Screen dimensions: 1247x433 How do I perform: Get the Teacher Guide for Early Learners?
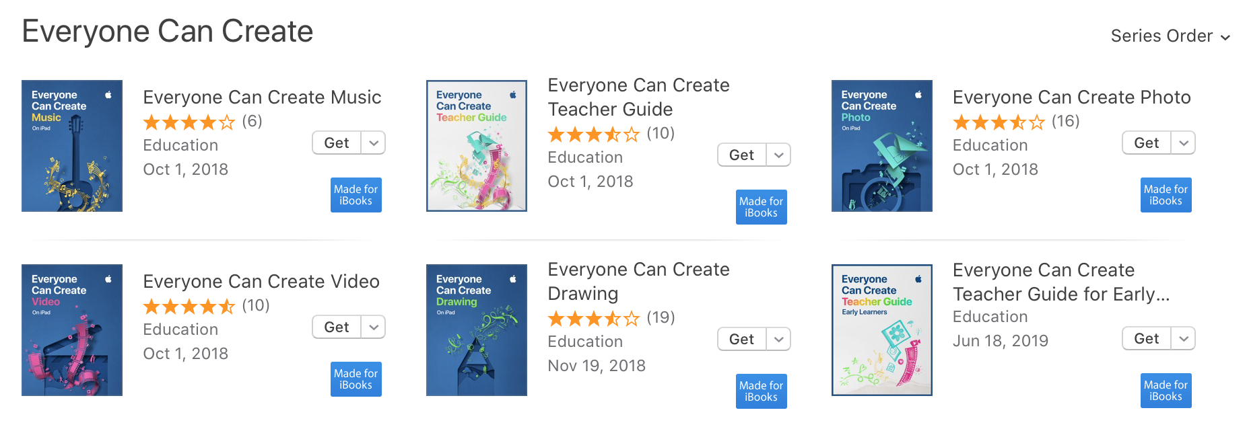tap(1146, 339)
